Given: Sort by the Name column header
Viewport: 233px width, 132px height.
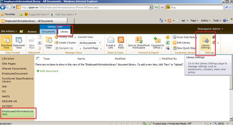Looking at the screenshot, I should click(81, 59).
